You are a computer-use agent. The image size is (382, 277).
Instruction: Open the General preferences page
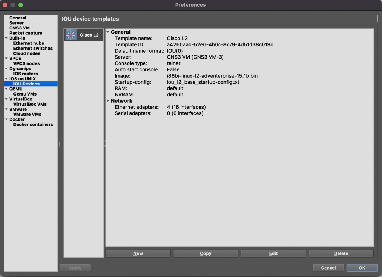pyautogui.click(x=18, y=18)
